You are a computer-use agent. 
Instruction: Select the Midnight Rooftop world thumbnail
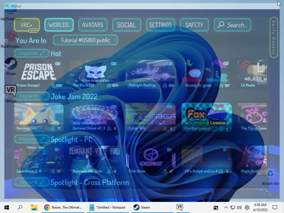coord(151,74)
